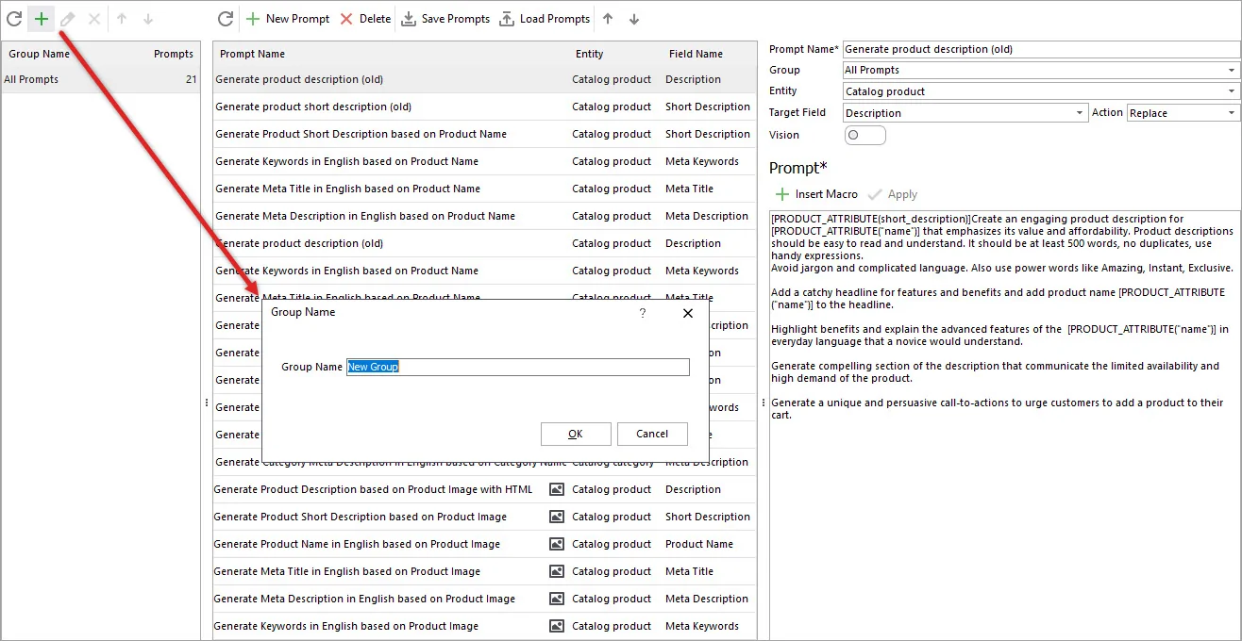This screenshot has height=641, width=1242.
Task: Refresh the groups list
Action: [14, 19]
